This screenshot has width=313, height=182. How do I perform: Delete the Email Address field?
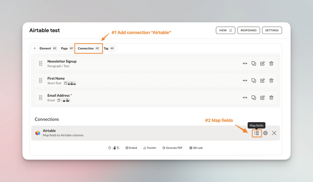(271, 97)
